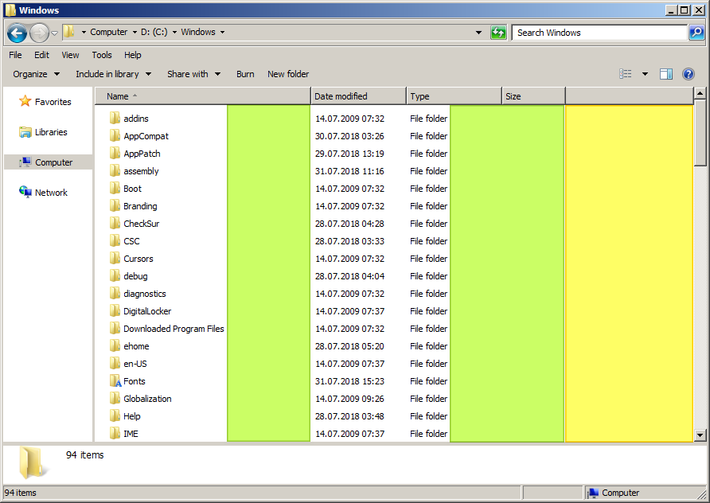Sort by the Type column header
Image resolution: width=710 pixels, height=503 pixels.
(454, 96)
